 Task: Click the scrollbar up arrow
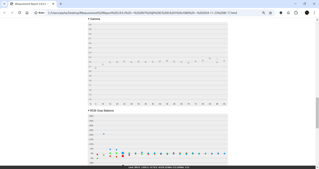click(317, 20)
